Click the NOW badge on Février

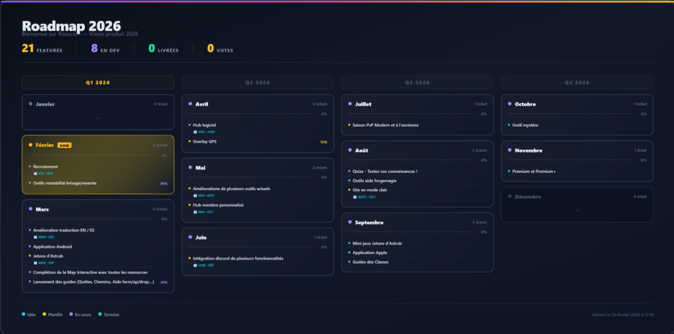pyautogui.click(x=65, y=145)
